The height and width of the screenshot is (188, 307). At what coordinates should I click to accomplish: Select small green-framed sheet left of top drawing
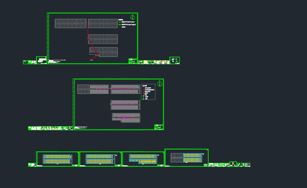pos(41,60)
